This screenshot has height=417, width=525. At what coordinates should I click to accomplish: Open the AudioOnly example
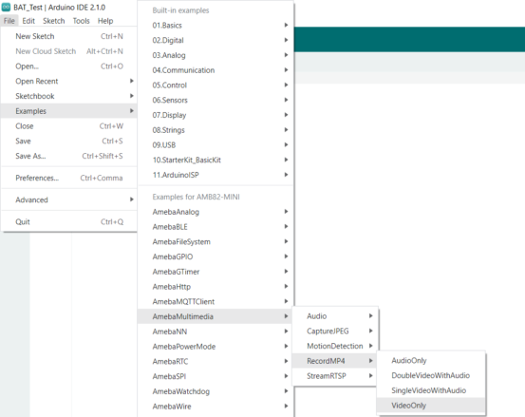tap(431, 360)
